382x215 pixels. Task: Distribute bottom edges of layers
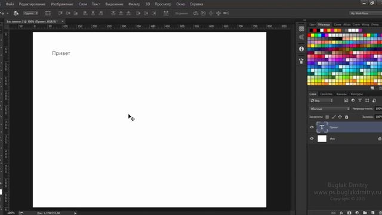(129, 13)
